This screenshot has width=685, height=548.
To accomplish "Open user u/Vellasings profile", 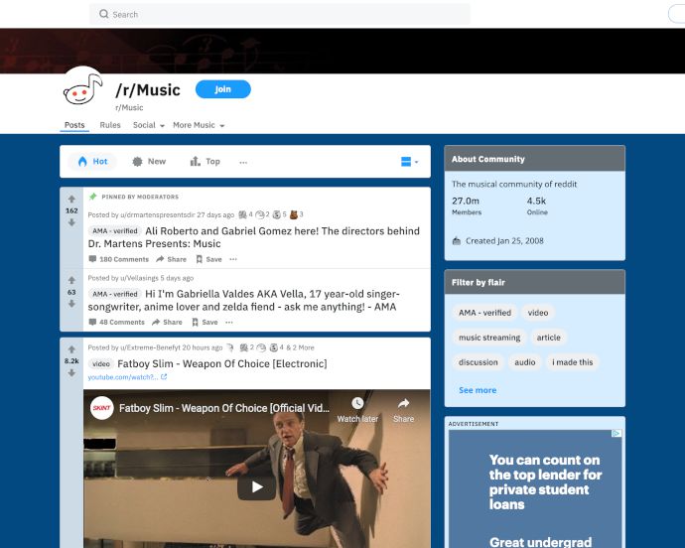I will [x=139, y=278].
